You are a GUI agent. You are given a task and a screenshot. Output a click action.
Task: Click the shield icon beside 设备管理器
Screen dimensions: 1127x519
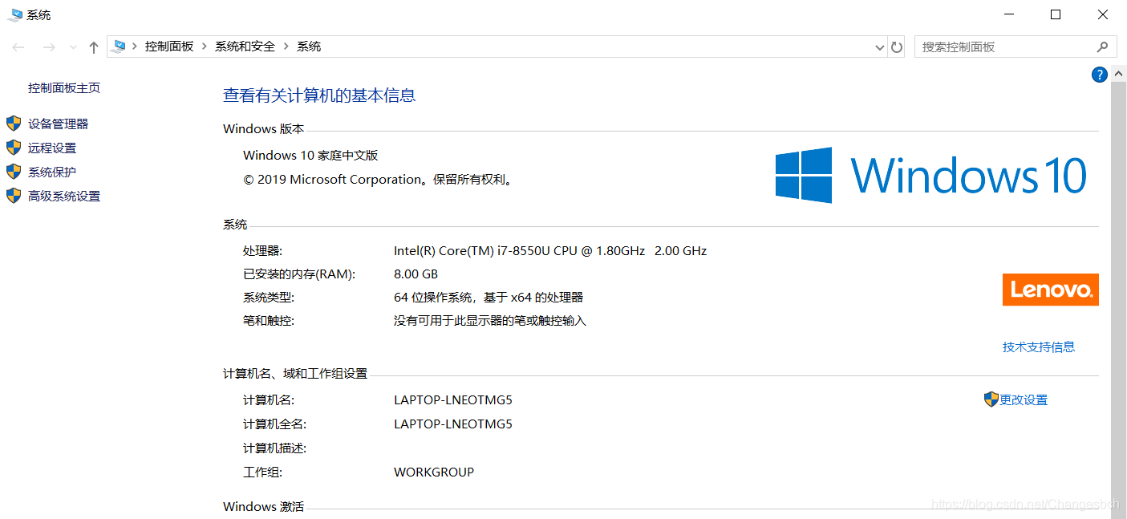(x=14, y=124)
